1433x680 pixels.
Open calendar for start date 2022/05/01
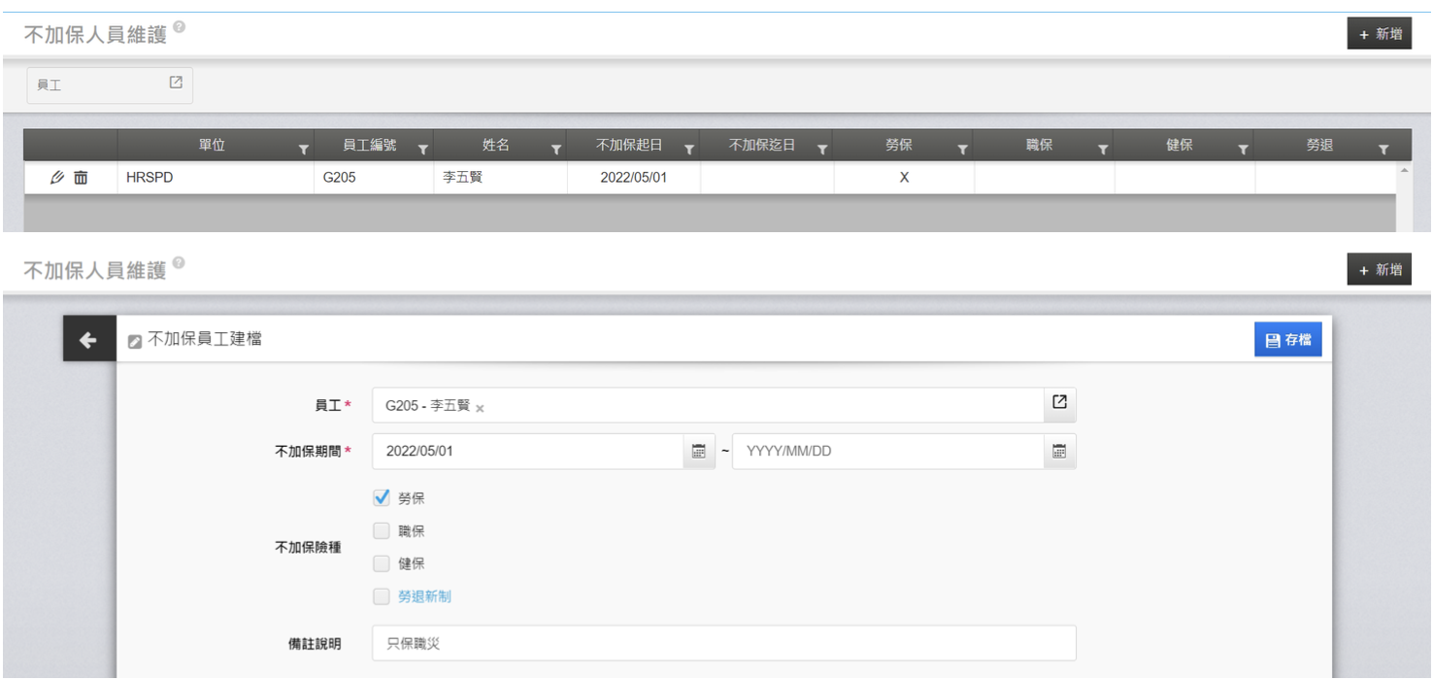click(698, 451)
